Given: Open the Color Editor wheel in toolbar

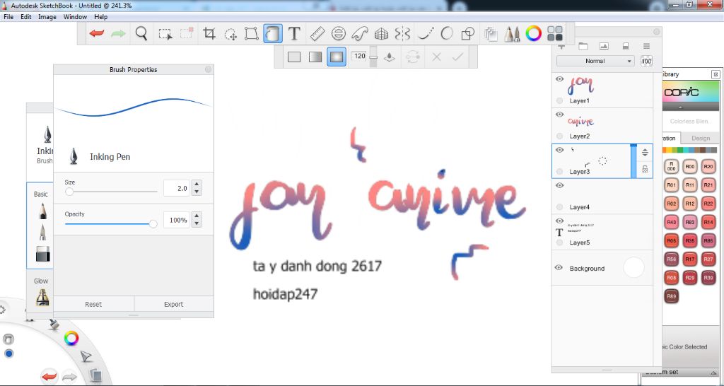Looking at the screenshot, I should [x=533, y=34].
